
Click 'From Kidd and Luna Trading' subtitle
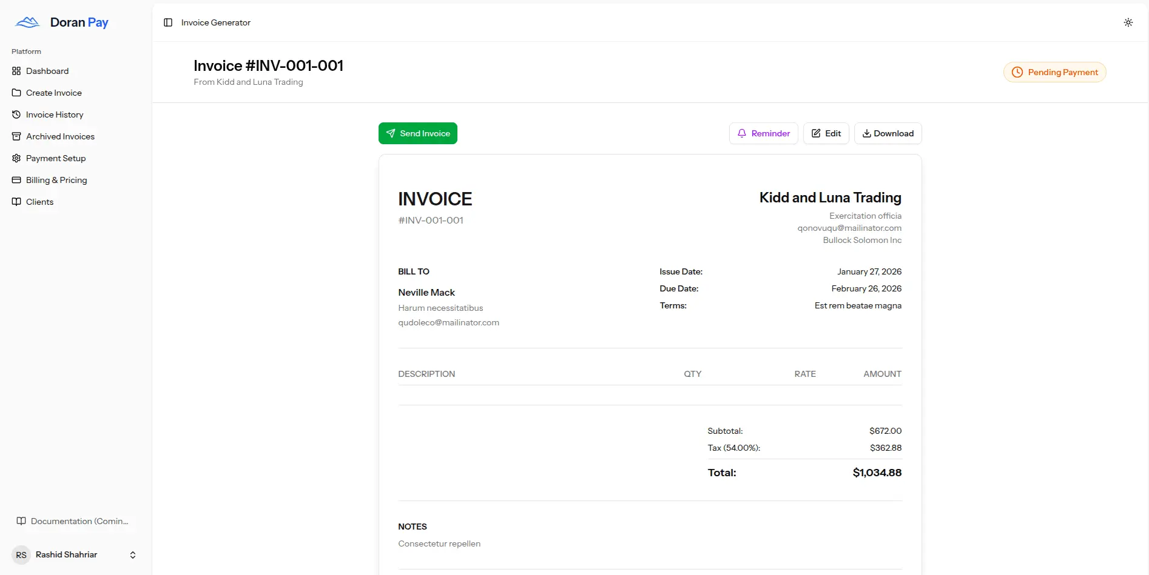pyautogui.click(x=249, y=82)
